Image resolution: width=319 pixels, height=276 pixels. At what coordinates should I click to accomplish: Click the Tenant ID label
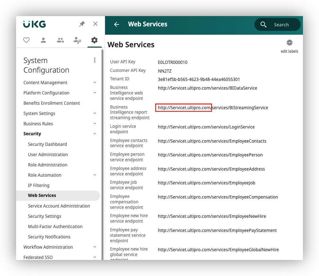click(x=120, y=79)
